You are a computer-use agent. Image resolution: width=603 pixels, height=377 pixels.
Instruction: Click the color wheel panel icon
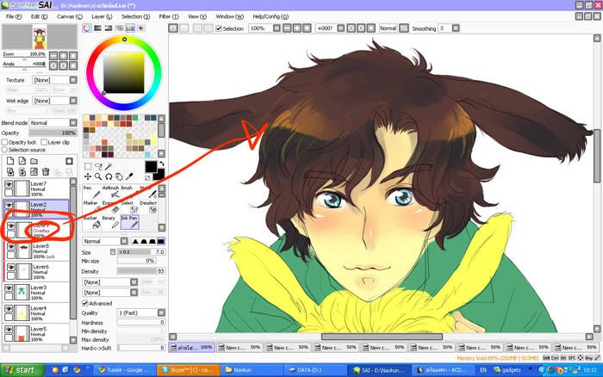pyautogui.click(x=87, y=28)
